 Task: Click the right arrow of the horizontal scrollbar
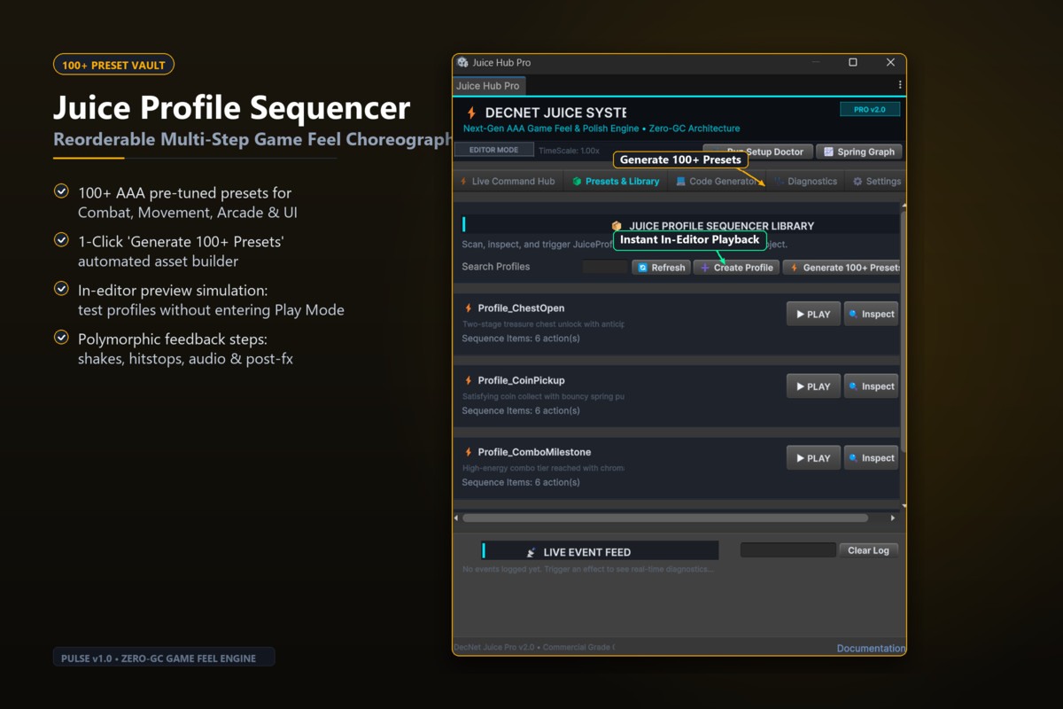tap(893, 518)
